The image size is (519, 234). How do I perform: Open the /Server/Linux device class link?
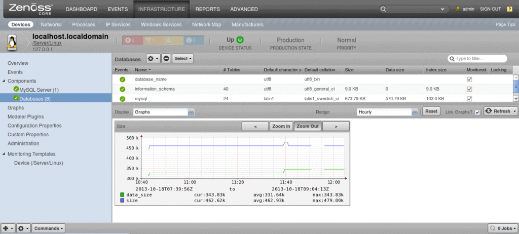click(47, 43)
